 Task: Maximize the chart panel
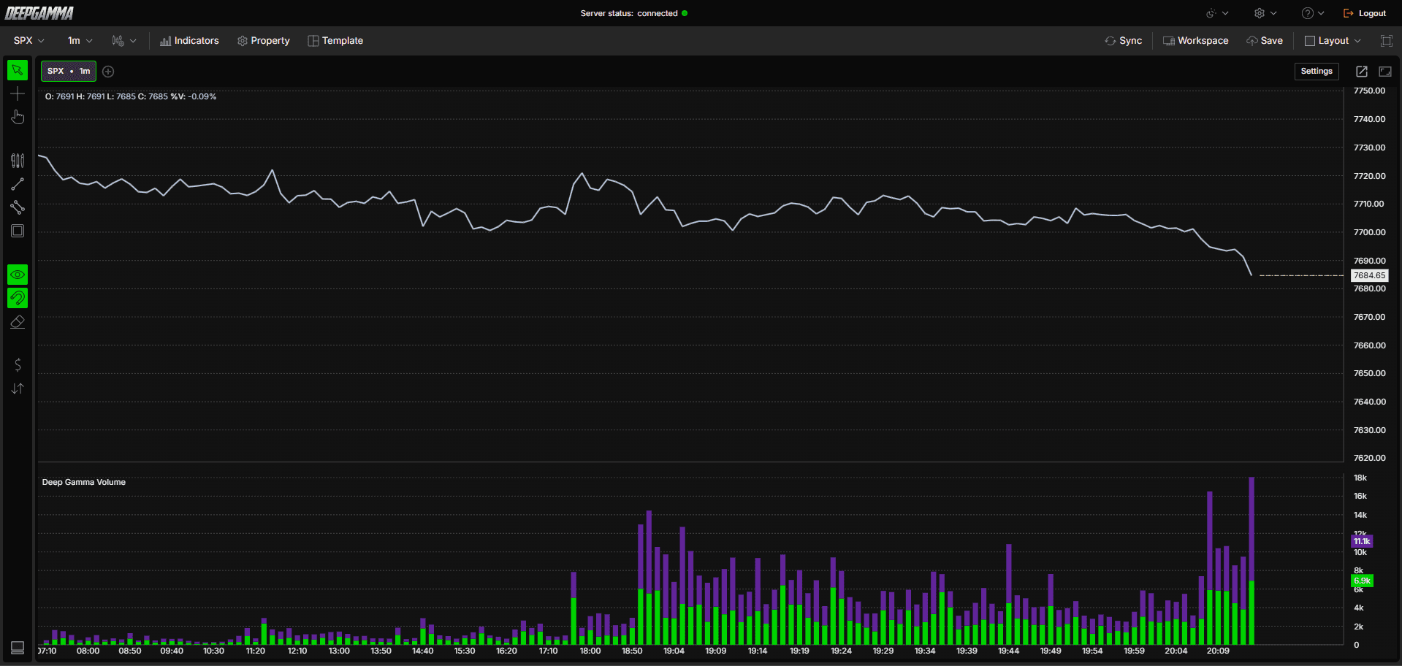tap(1385, 72)
